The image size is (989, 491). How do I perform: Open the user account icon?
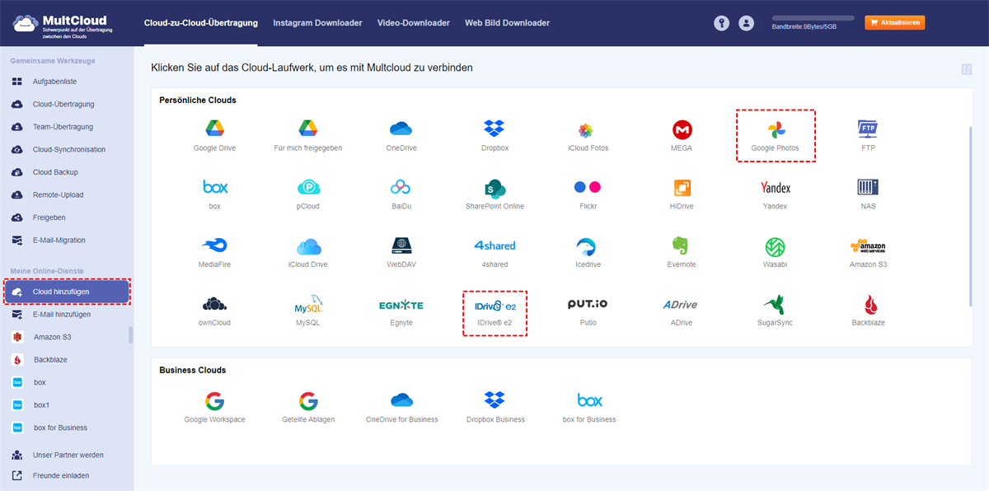(746, 23)
